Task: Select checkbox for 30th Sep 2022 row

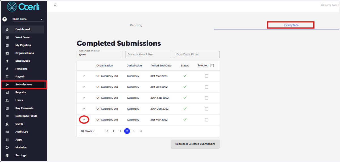Action: click(x=207, y=98)
